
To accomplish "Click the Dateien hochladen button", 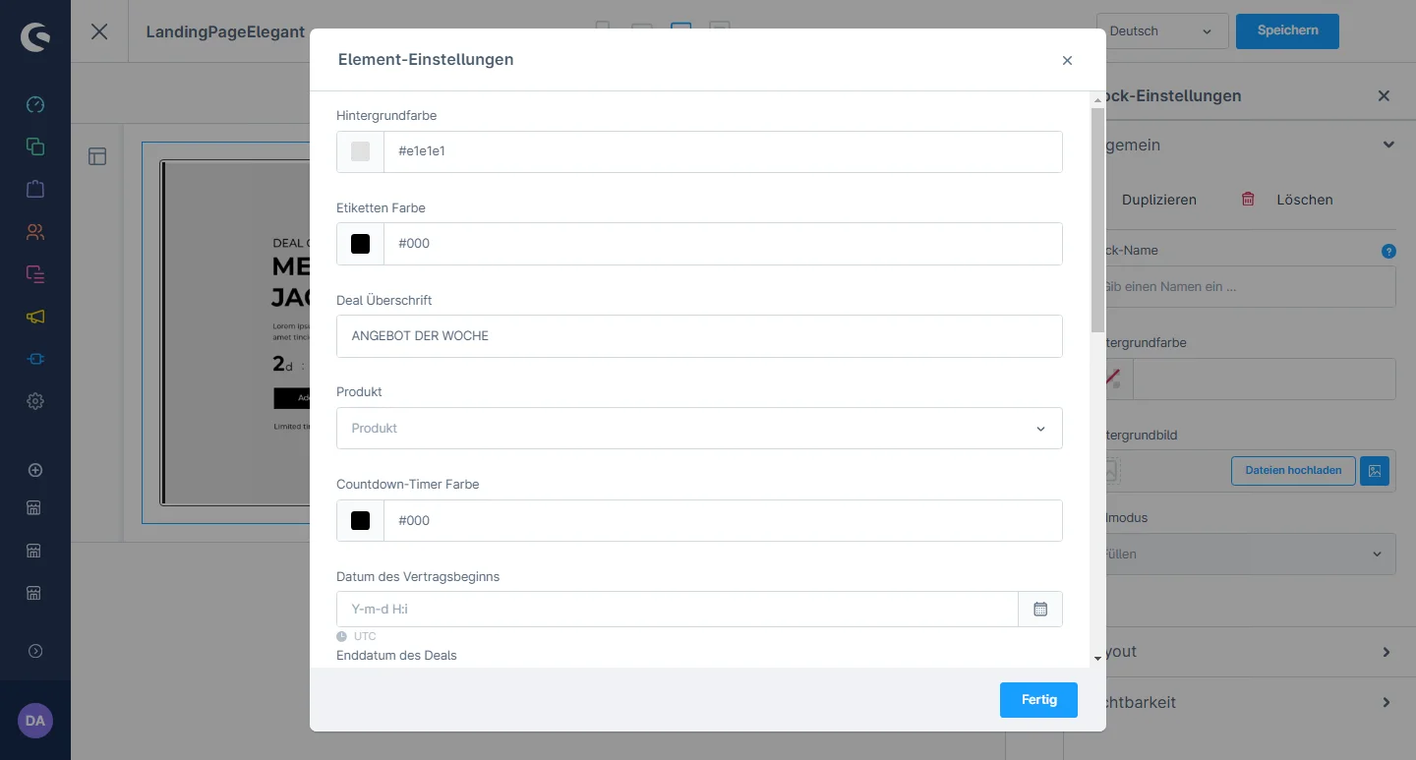I will tap(1293, 471).
